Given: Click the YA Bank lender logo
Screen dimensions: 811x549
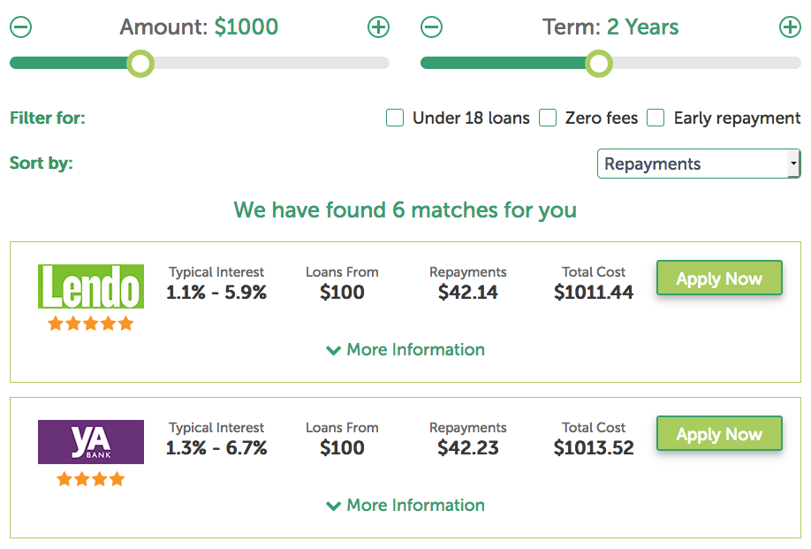Looking at the screenshot, I should [x=90, y=441].
